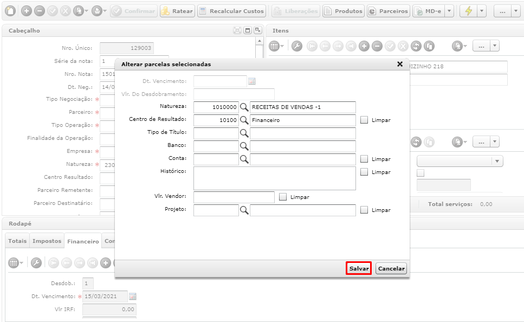Click the main toolbar ellipsis button
524x322 pixels.
coord(502,11)
